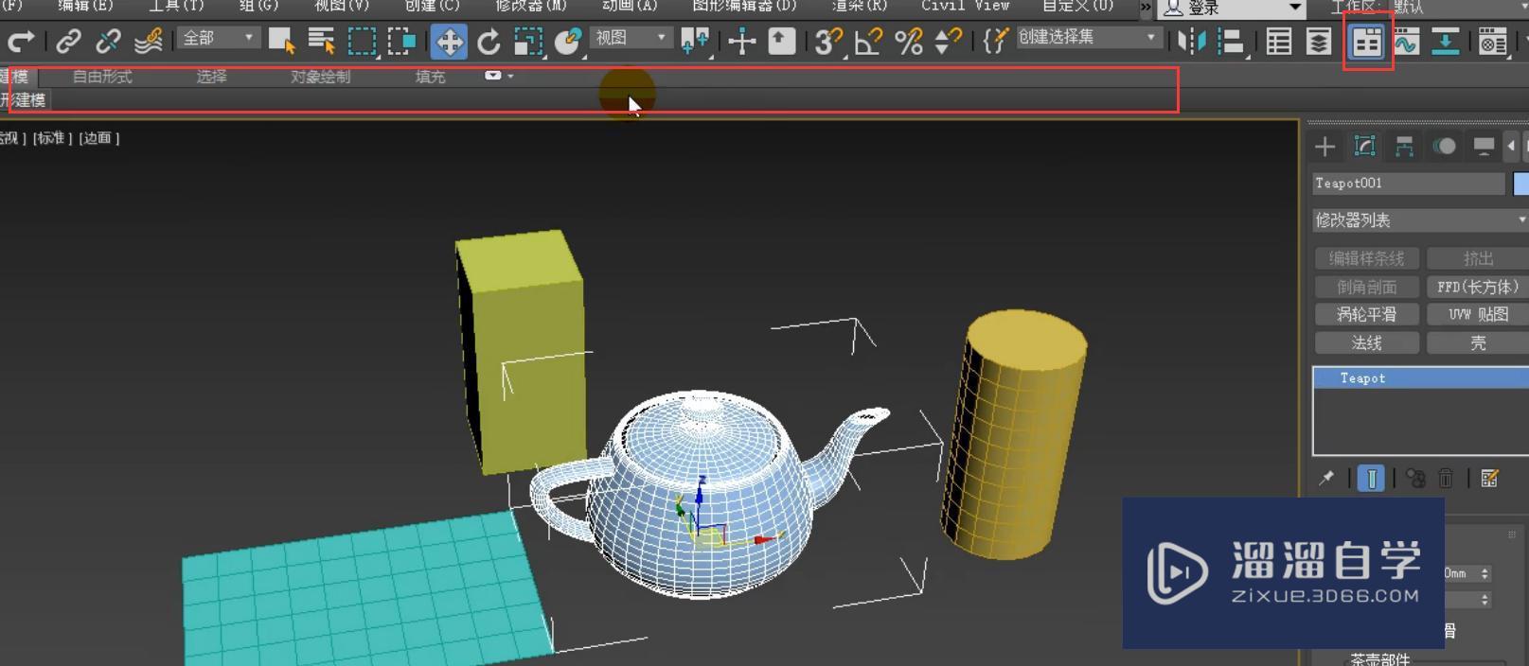Open the 组(G) menu

pyautogui.click(x=258, y=6)
